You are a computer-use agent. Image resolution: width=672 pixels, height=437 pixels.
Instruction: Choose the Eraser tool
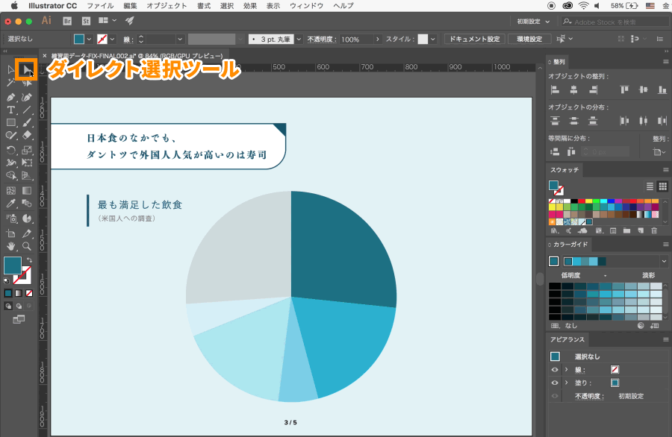pyautogui.click(x=28, y=134)
